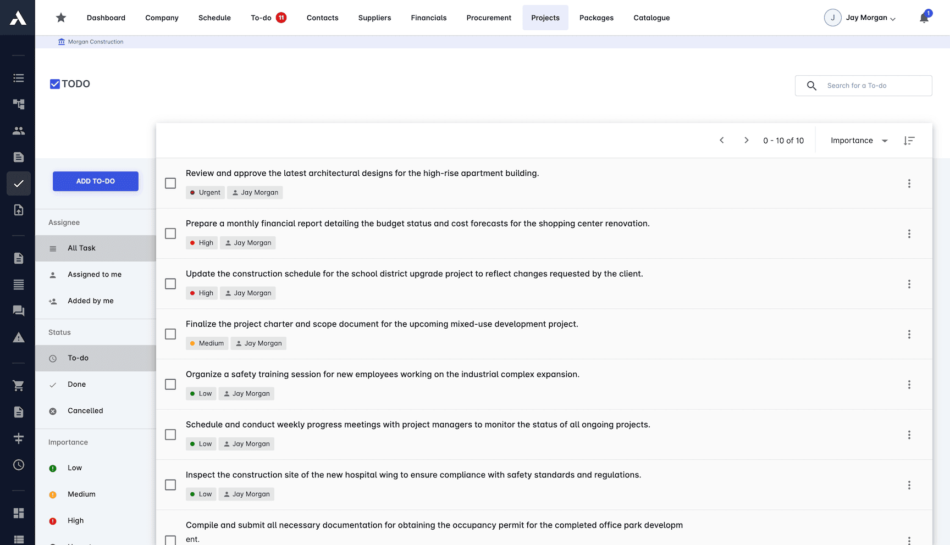This screenshot has height=545, width=950.
Task: Open the dashboard grid icon near the sidebar bottom
Action: point(18,513)
